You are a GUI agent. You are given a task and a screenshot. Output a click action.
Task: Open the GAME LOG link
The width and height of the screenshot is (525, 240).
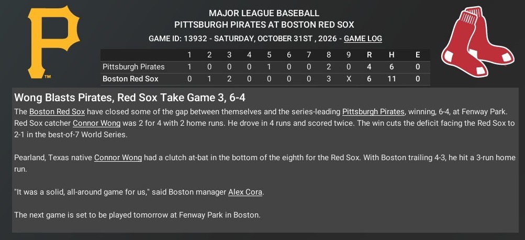363,39
